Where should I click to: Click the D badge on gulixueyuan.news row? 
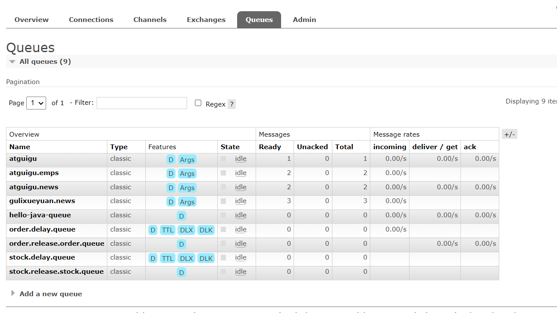(x=171, y=202)
